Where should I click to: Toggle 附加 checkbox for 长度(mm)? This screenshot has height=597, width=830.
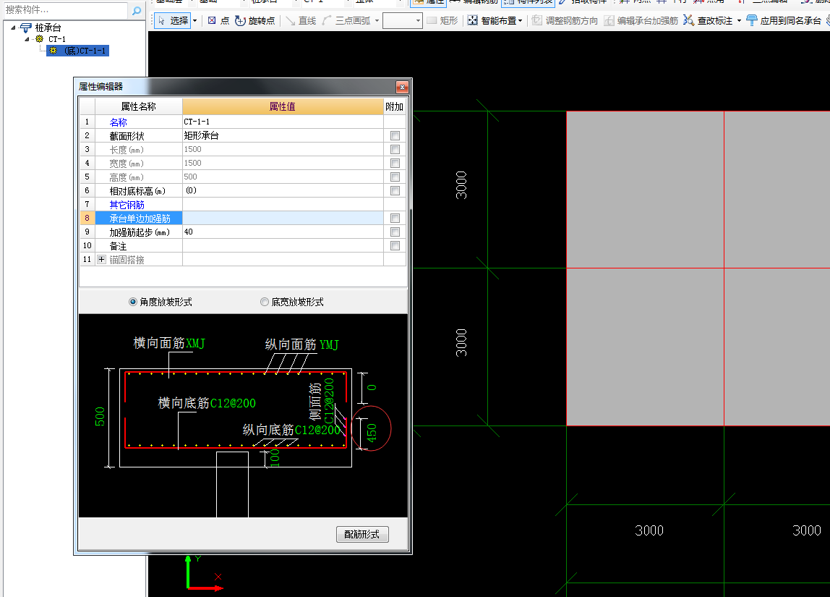click(x=395, y=149)
